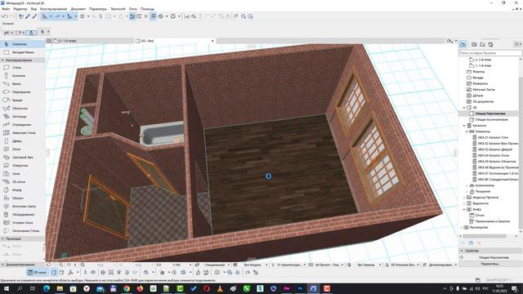Open the Конструирование menu
The width and height of the screenshot is (523, 294).
tap(53, 9)
